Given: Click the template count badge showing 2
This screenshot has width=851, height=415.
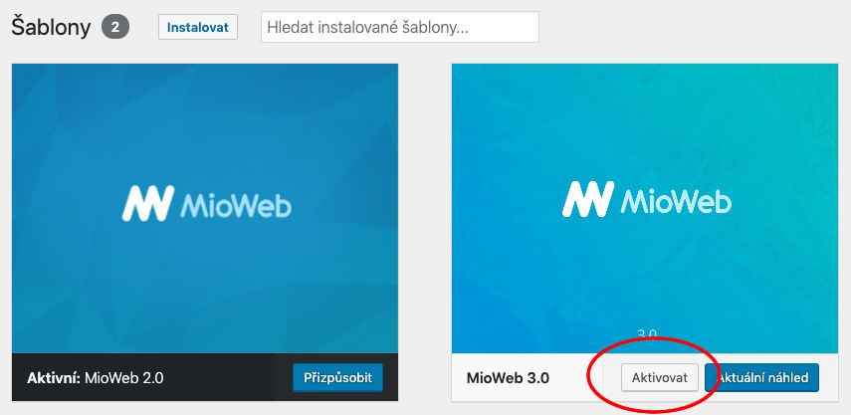Looking at the screenshot, I should [x=115, y=27].
